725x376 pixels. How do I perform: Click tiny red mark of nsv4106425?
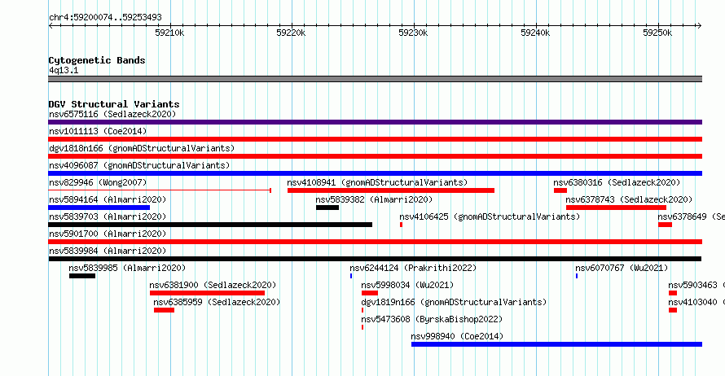coord(401,225)
